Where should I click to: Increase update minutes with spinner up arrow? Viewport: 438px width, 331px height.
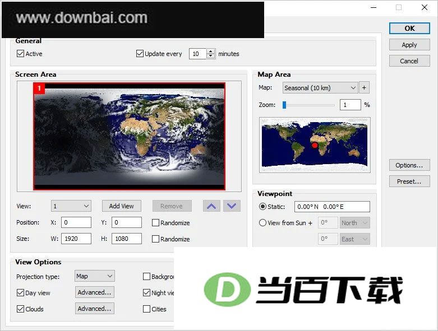(x=211, y=52)
